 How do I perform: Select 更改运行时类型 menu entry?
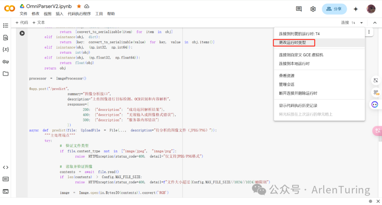(319, 42)
